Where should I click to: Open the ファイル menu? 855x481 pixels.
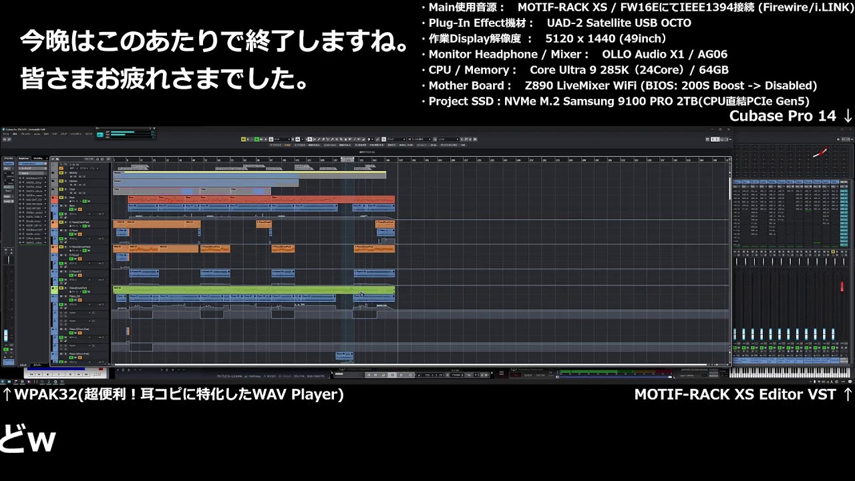[6, 134]
